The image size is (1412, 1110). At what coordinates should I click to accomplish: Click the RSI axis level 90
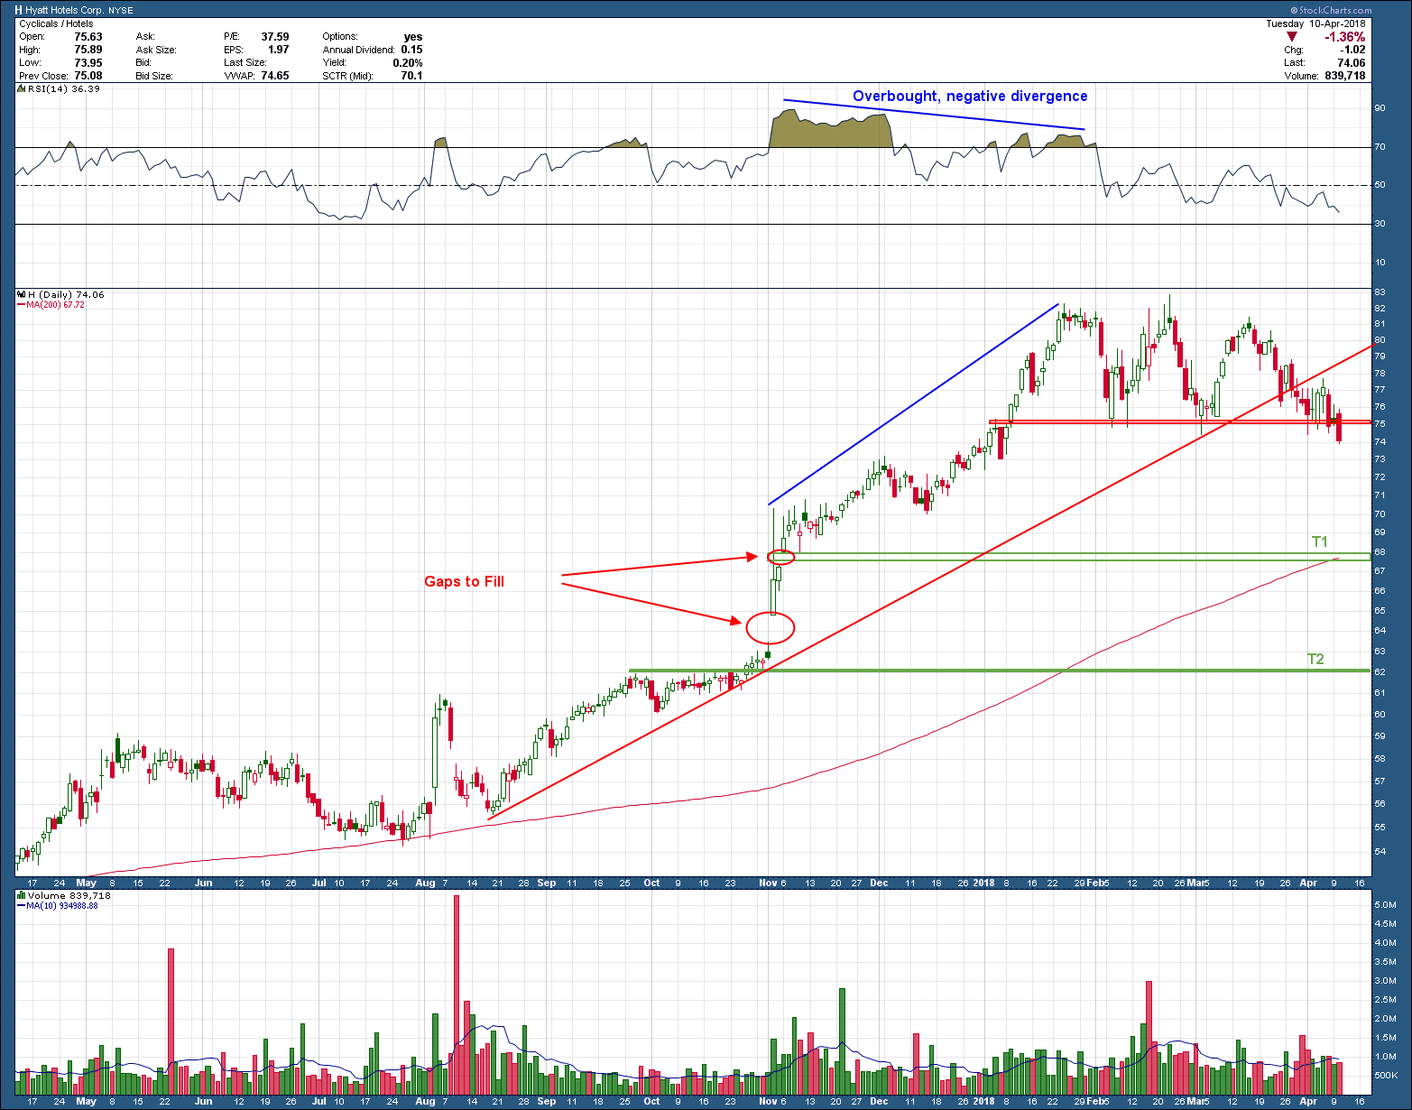[1380, 108]
